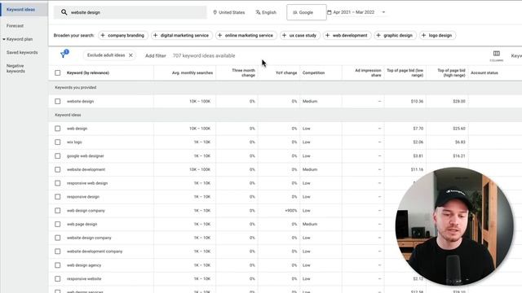Check the website development company row

pos(58,251)
